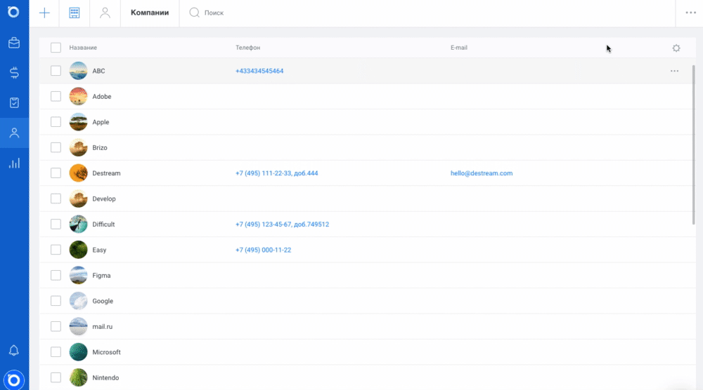The image size is (703, 390).
Task: Call ABC phone number +433434545464
Action: (259, 71)
